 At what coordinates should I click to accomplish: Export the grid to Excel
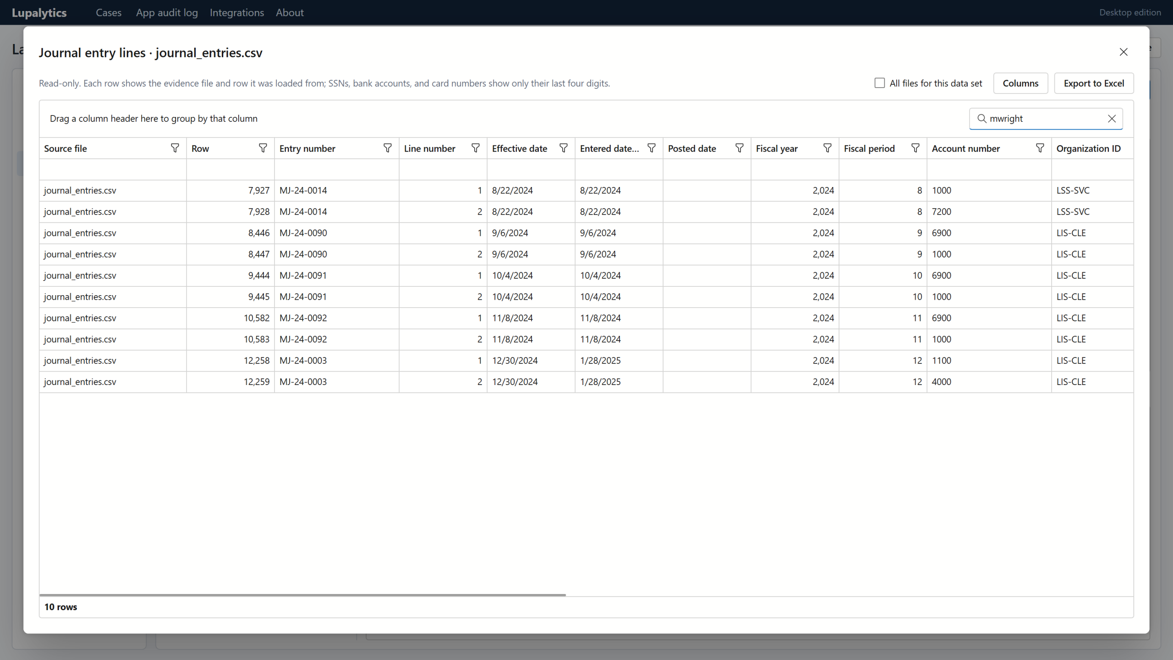tap(1094, 83)
